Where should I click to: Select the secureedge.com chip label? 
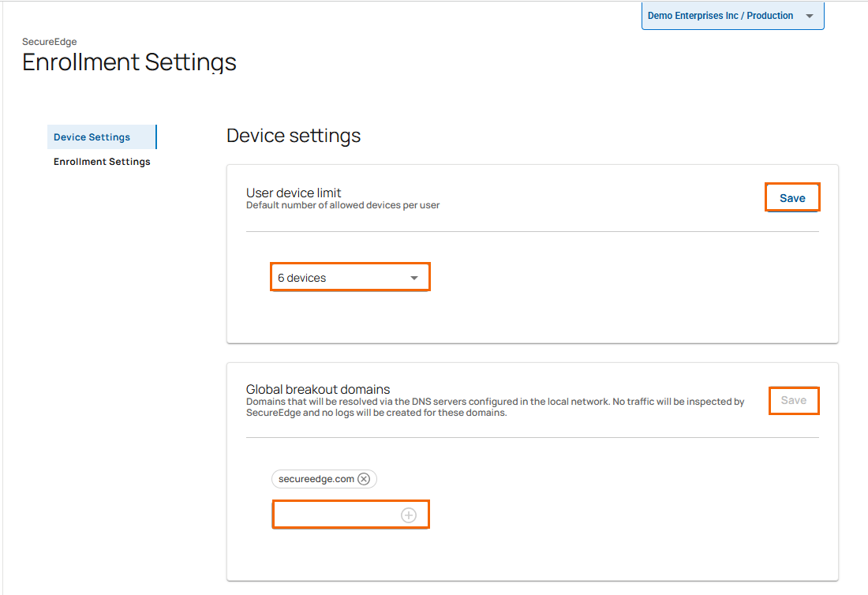[316, 479]
